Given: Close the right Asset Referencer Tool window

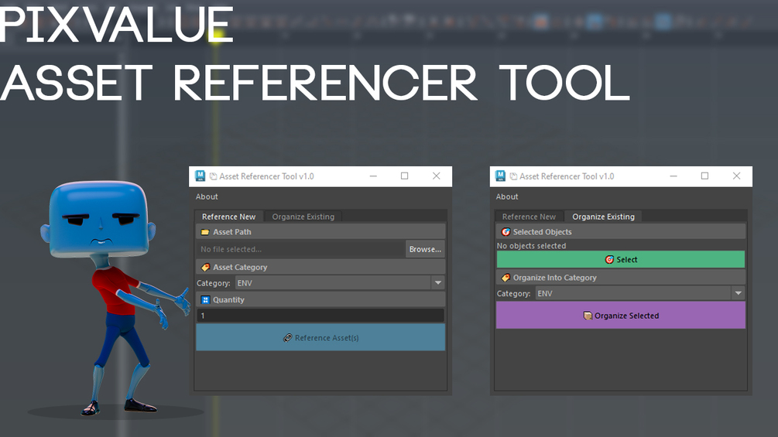Looking at the screenshot, I should click(x=736, y=176).
